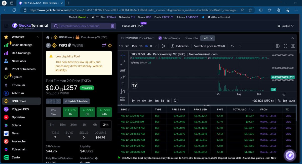Open the Telegram icon in the top bar
302x164 pixels.
pos(203,17)
